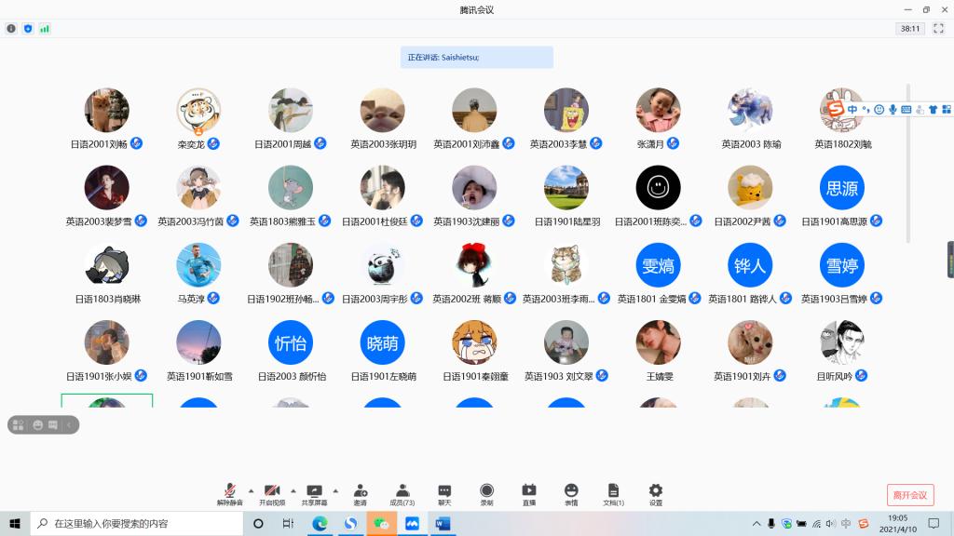Unmute microphone via 解除静音
954x536 pixels.
(229, 494)
